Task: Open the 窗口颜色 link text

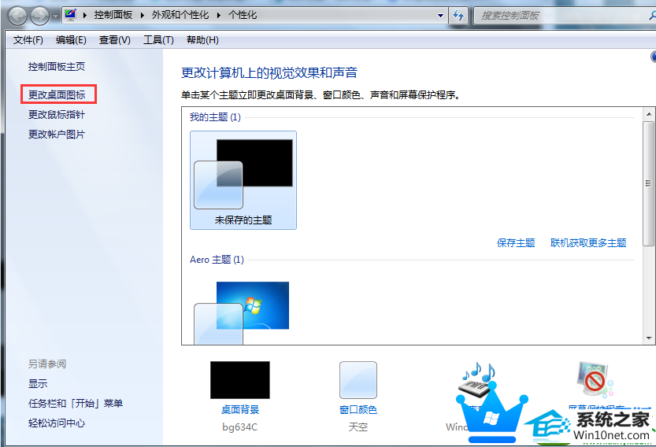Action: click(x=358, y=410)
